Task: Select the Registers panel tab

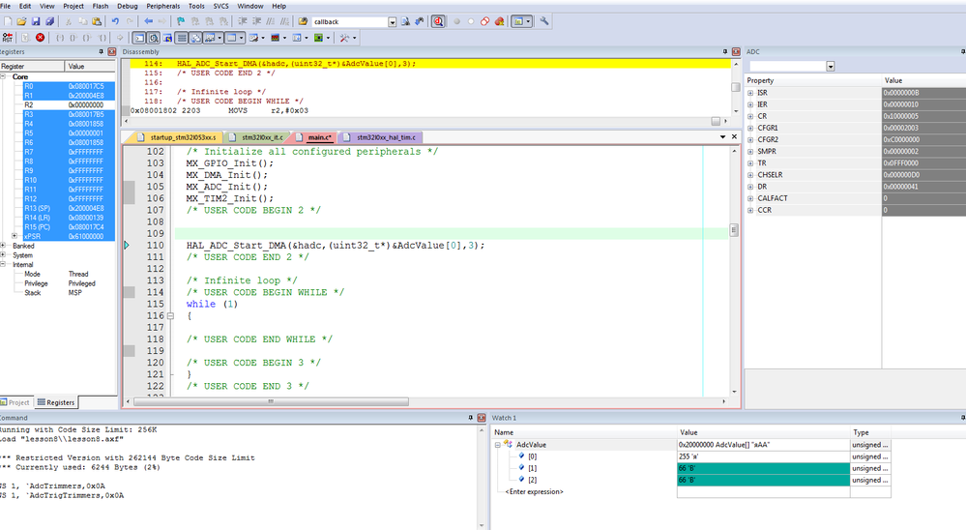Action: click(x=56, y=402)
